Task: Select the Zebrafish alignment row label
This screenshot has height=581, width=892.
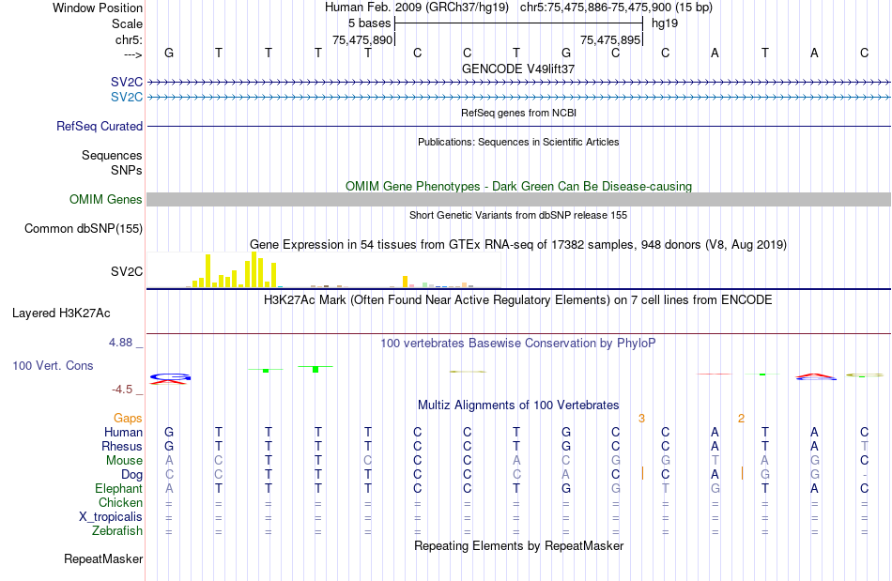Action: point(117,530)
